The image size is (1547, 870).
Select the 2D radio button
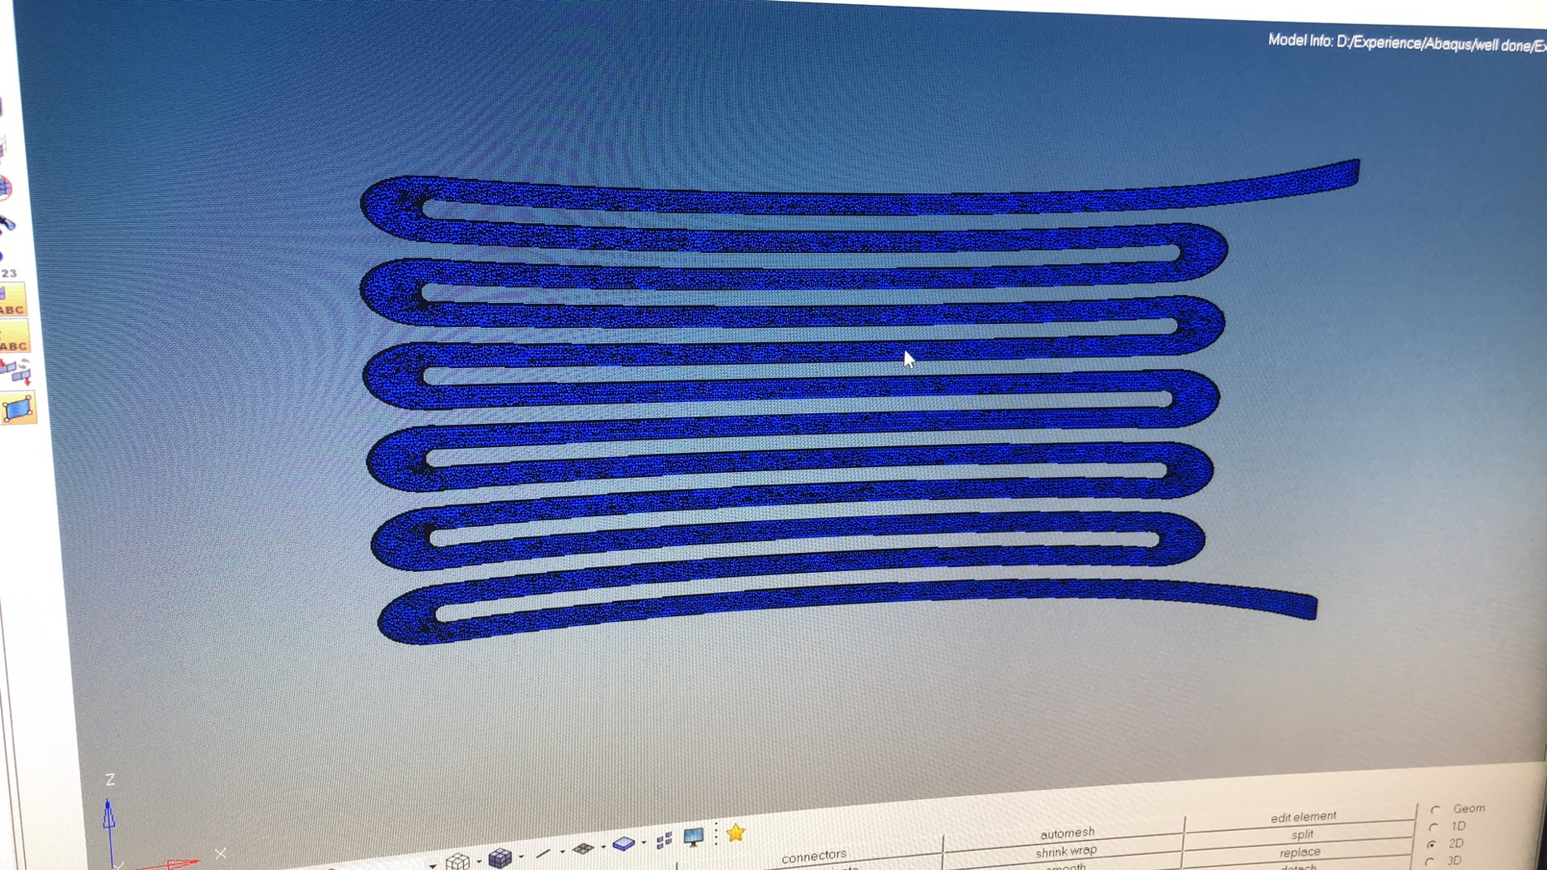click(x=1432, y=844)
